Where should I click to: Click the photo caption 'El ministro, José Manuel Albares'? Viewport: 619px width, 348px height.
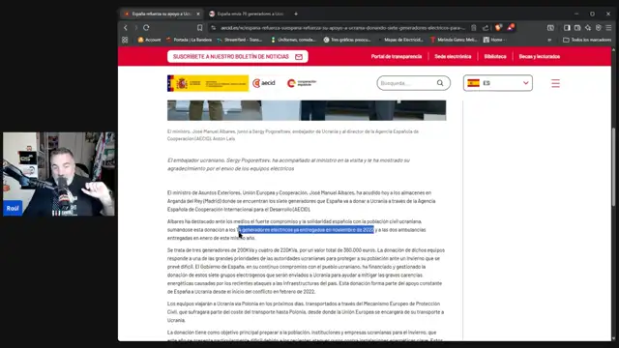pyautogui.click(x=293, y=135)
